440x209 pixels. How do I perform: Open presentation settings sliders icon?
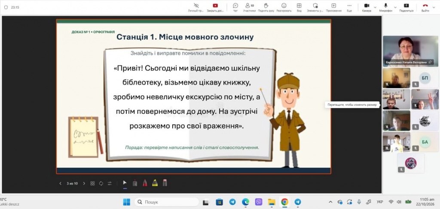point(110,184)
